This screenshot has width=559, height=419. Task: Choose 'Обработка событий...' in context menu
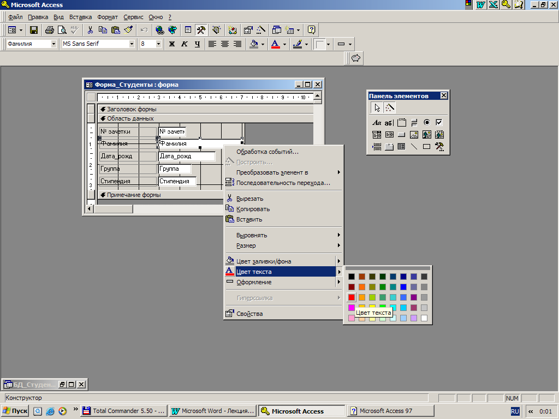283,152
